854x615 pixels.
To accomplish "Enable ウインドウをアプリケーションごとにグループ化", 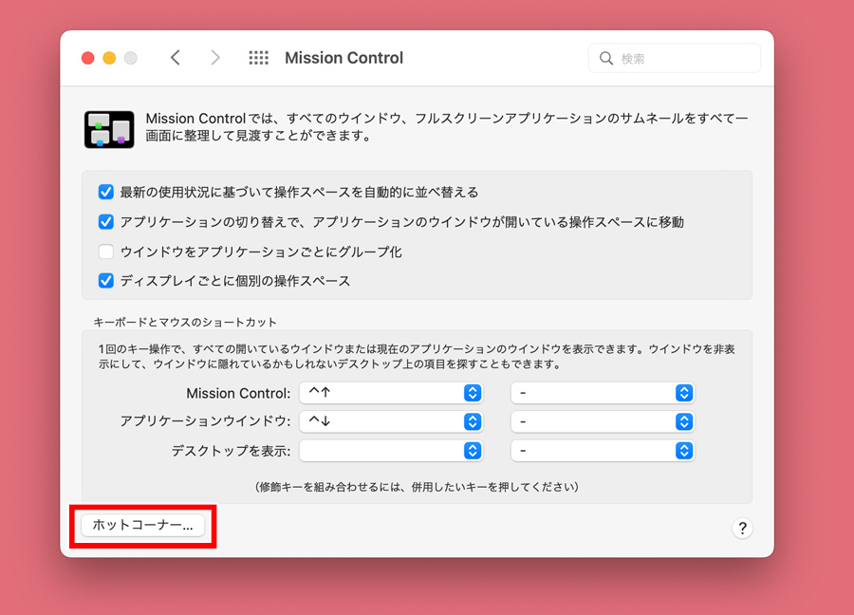I will click(105, 252).
